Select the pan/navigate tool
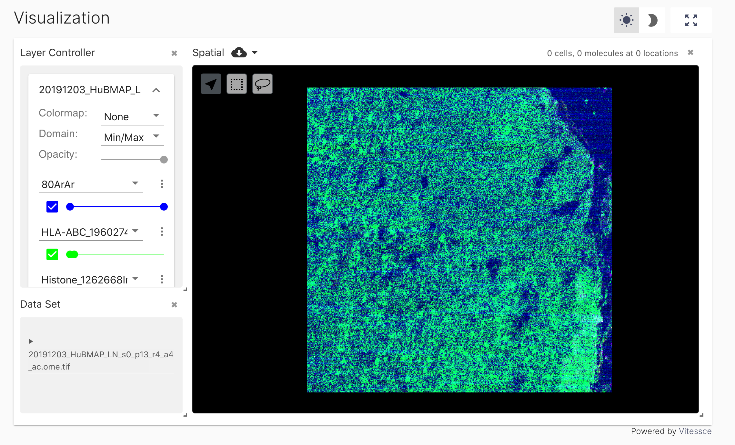735x445 pixels. [x=211, y=84]
